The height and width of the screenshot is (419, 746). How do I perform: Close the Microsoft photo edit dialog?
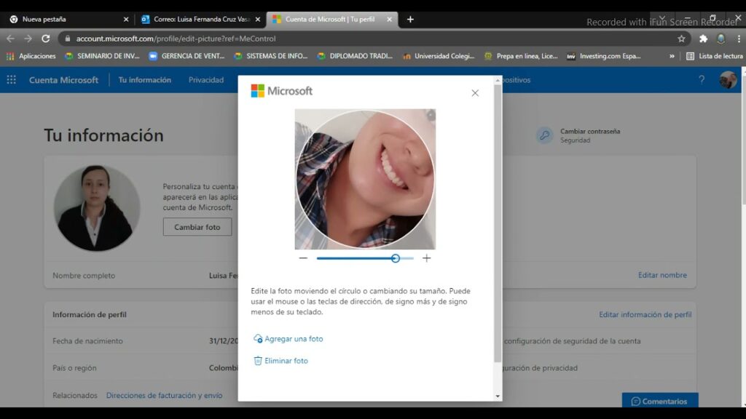pyautogui.click(x=475, y=93)
